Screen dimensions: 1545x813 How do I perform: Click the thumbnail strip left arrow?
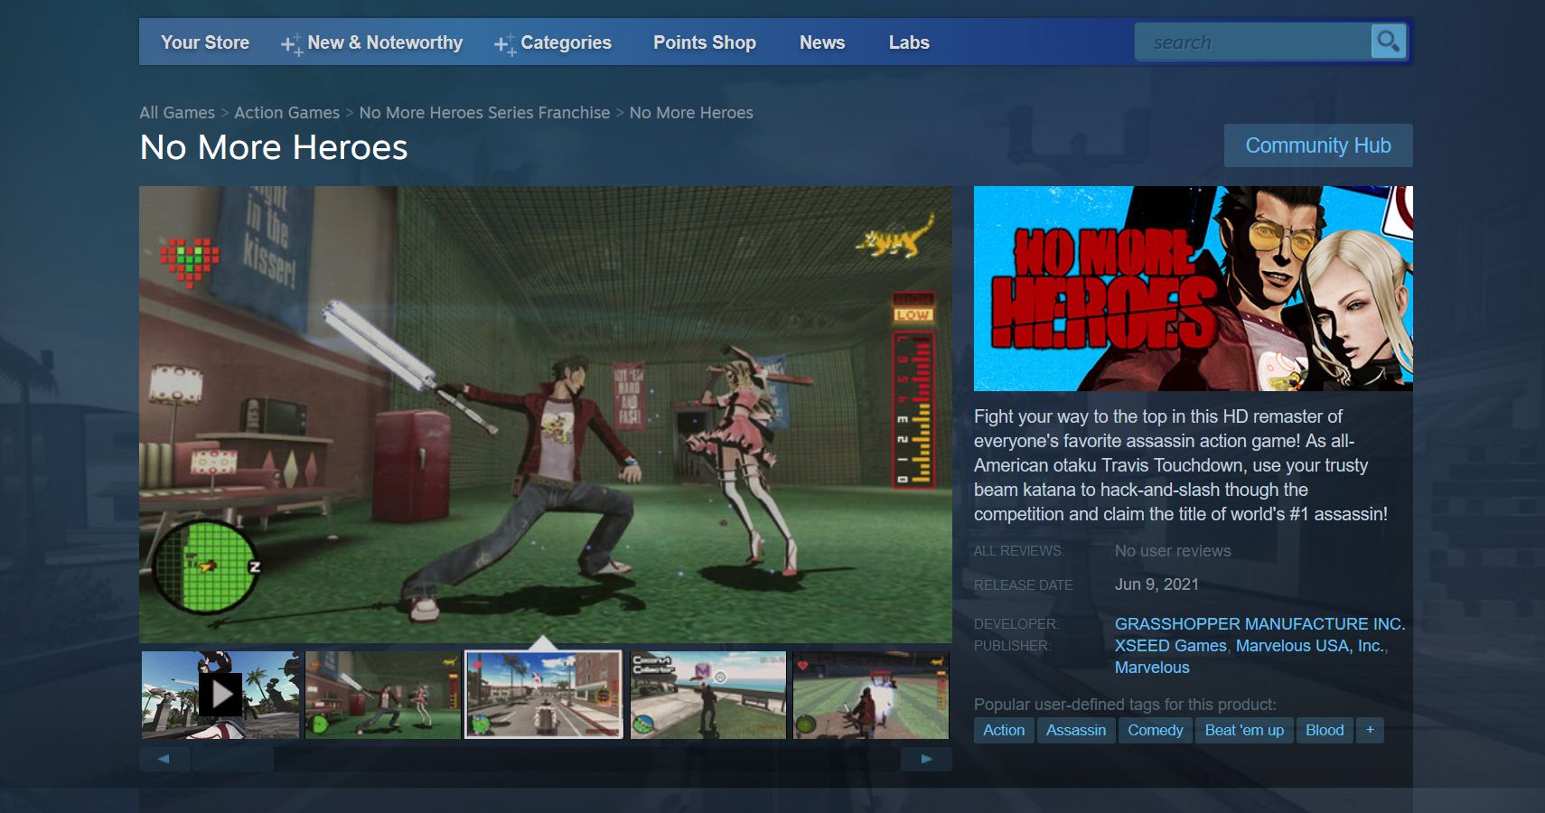(164, 759)
